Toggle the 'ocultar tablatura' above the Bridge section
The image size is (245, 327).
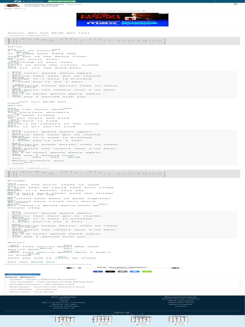point(28,168)
